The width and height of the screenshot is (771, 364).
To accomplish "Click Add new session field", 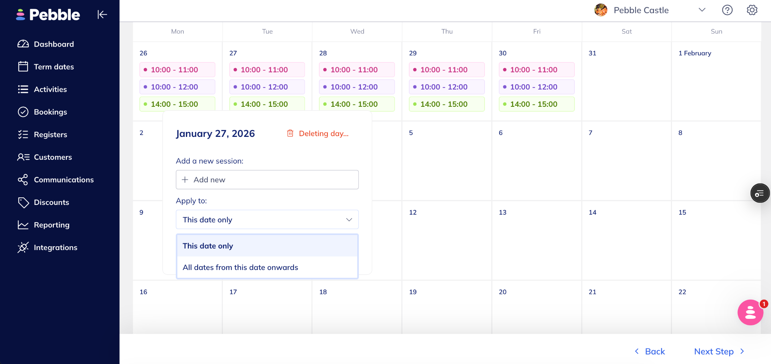I will pos(267,180).
